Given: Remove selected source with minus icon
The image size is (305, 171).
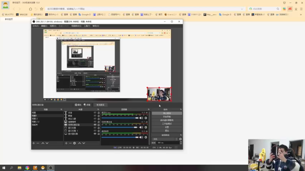Looking at the screenshot, I should pyautogui.click(x=70, y=143).
